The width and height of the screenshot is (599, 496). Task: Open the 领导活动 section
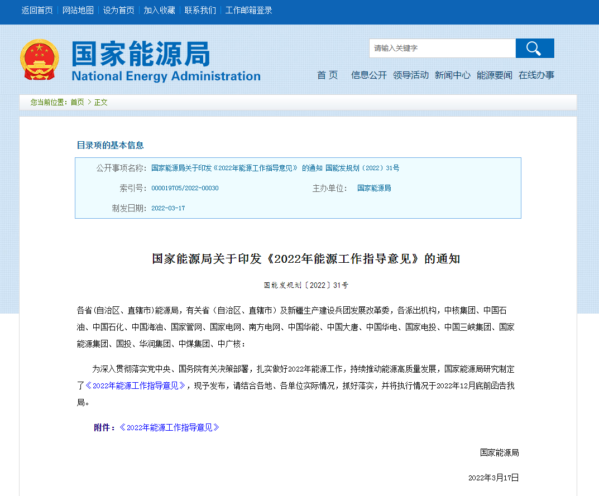point(410,75)
